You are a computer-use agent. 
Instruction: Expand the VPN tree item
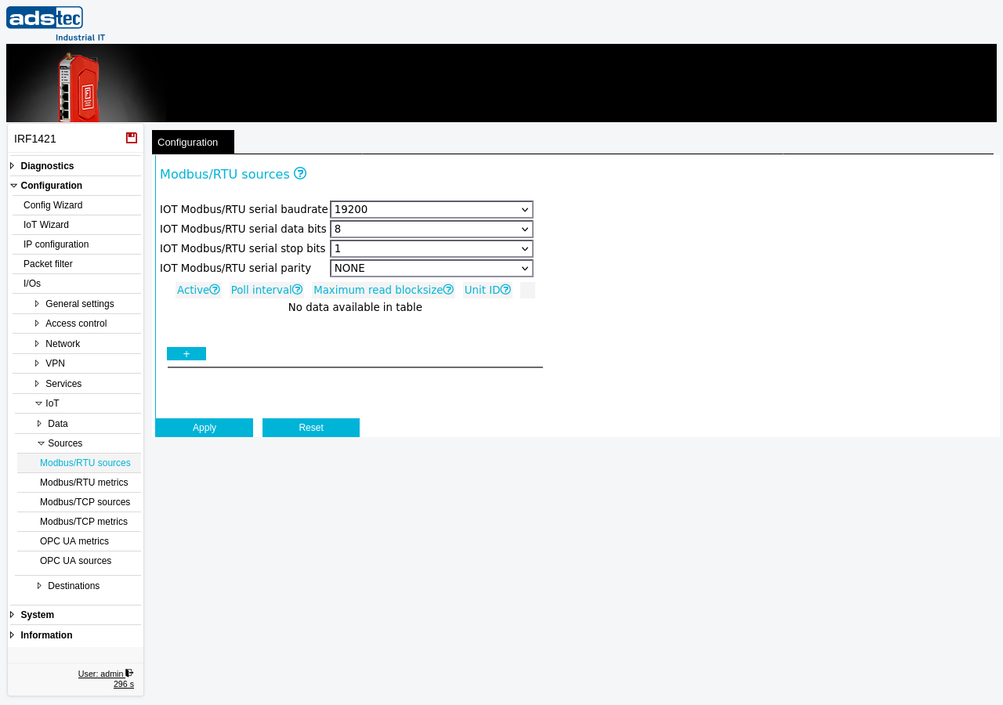coord(37,363)
